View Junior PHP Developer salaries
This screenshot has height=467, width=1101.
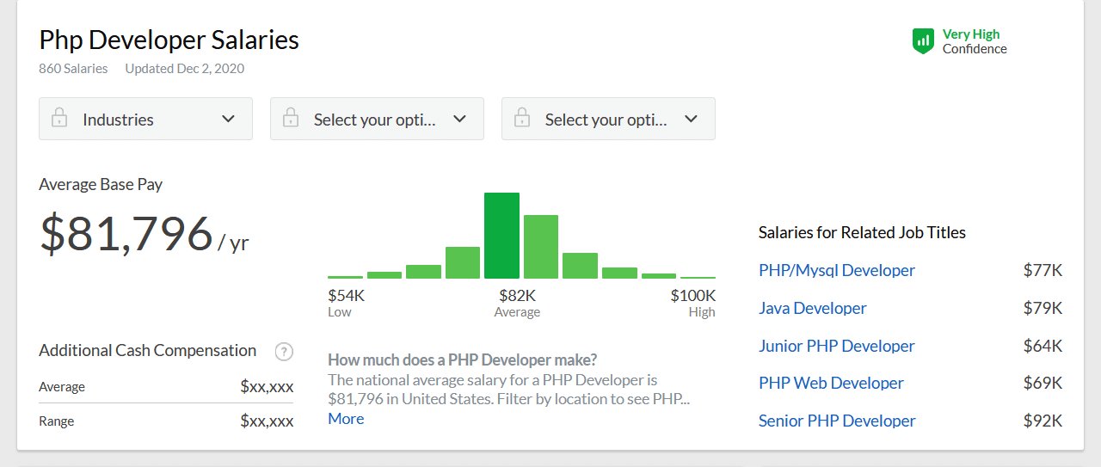(836, 346)
